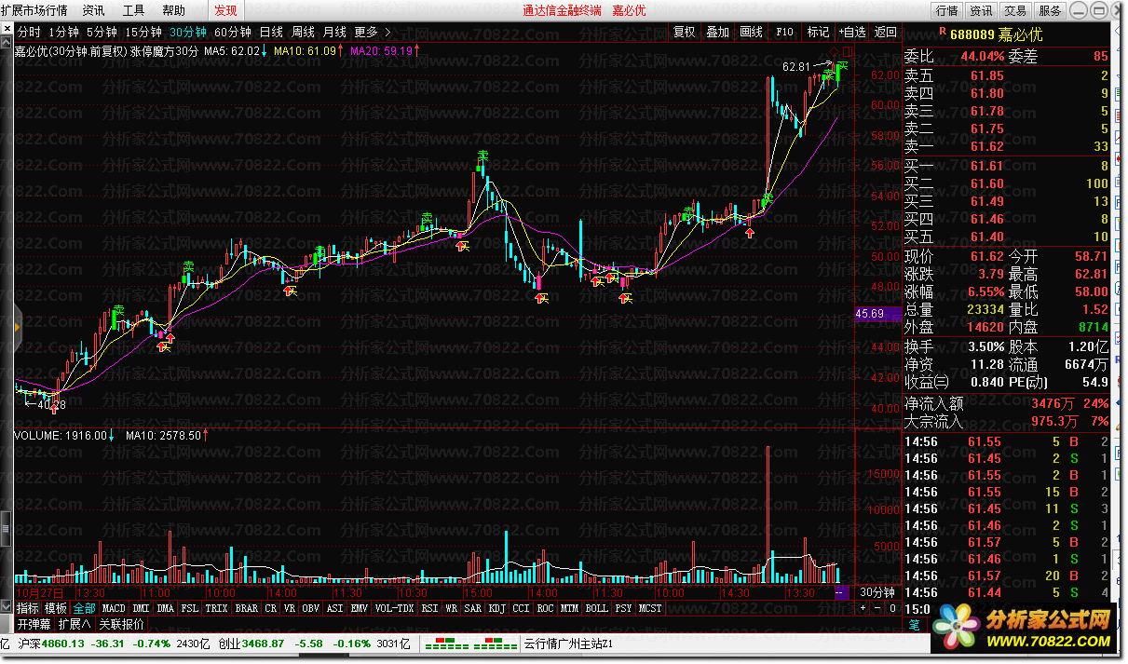Click the 净流入额 value 3476万

[1052, 404]
